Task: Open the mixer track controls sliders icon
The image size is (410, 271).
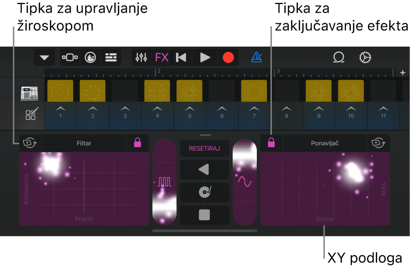Action: click(141, 57)
